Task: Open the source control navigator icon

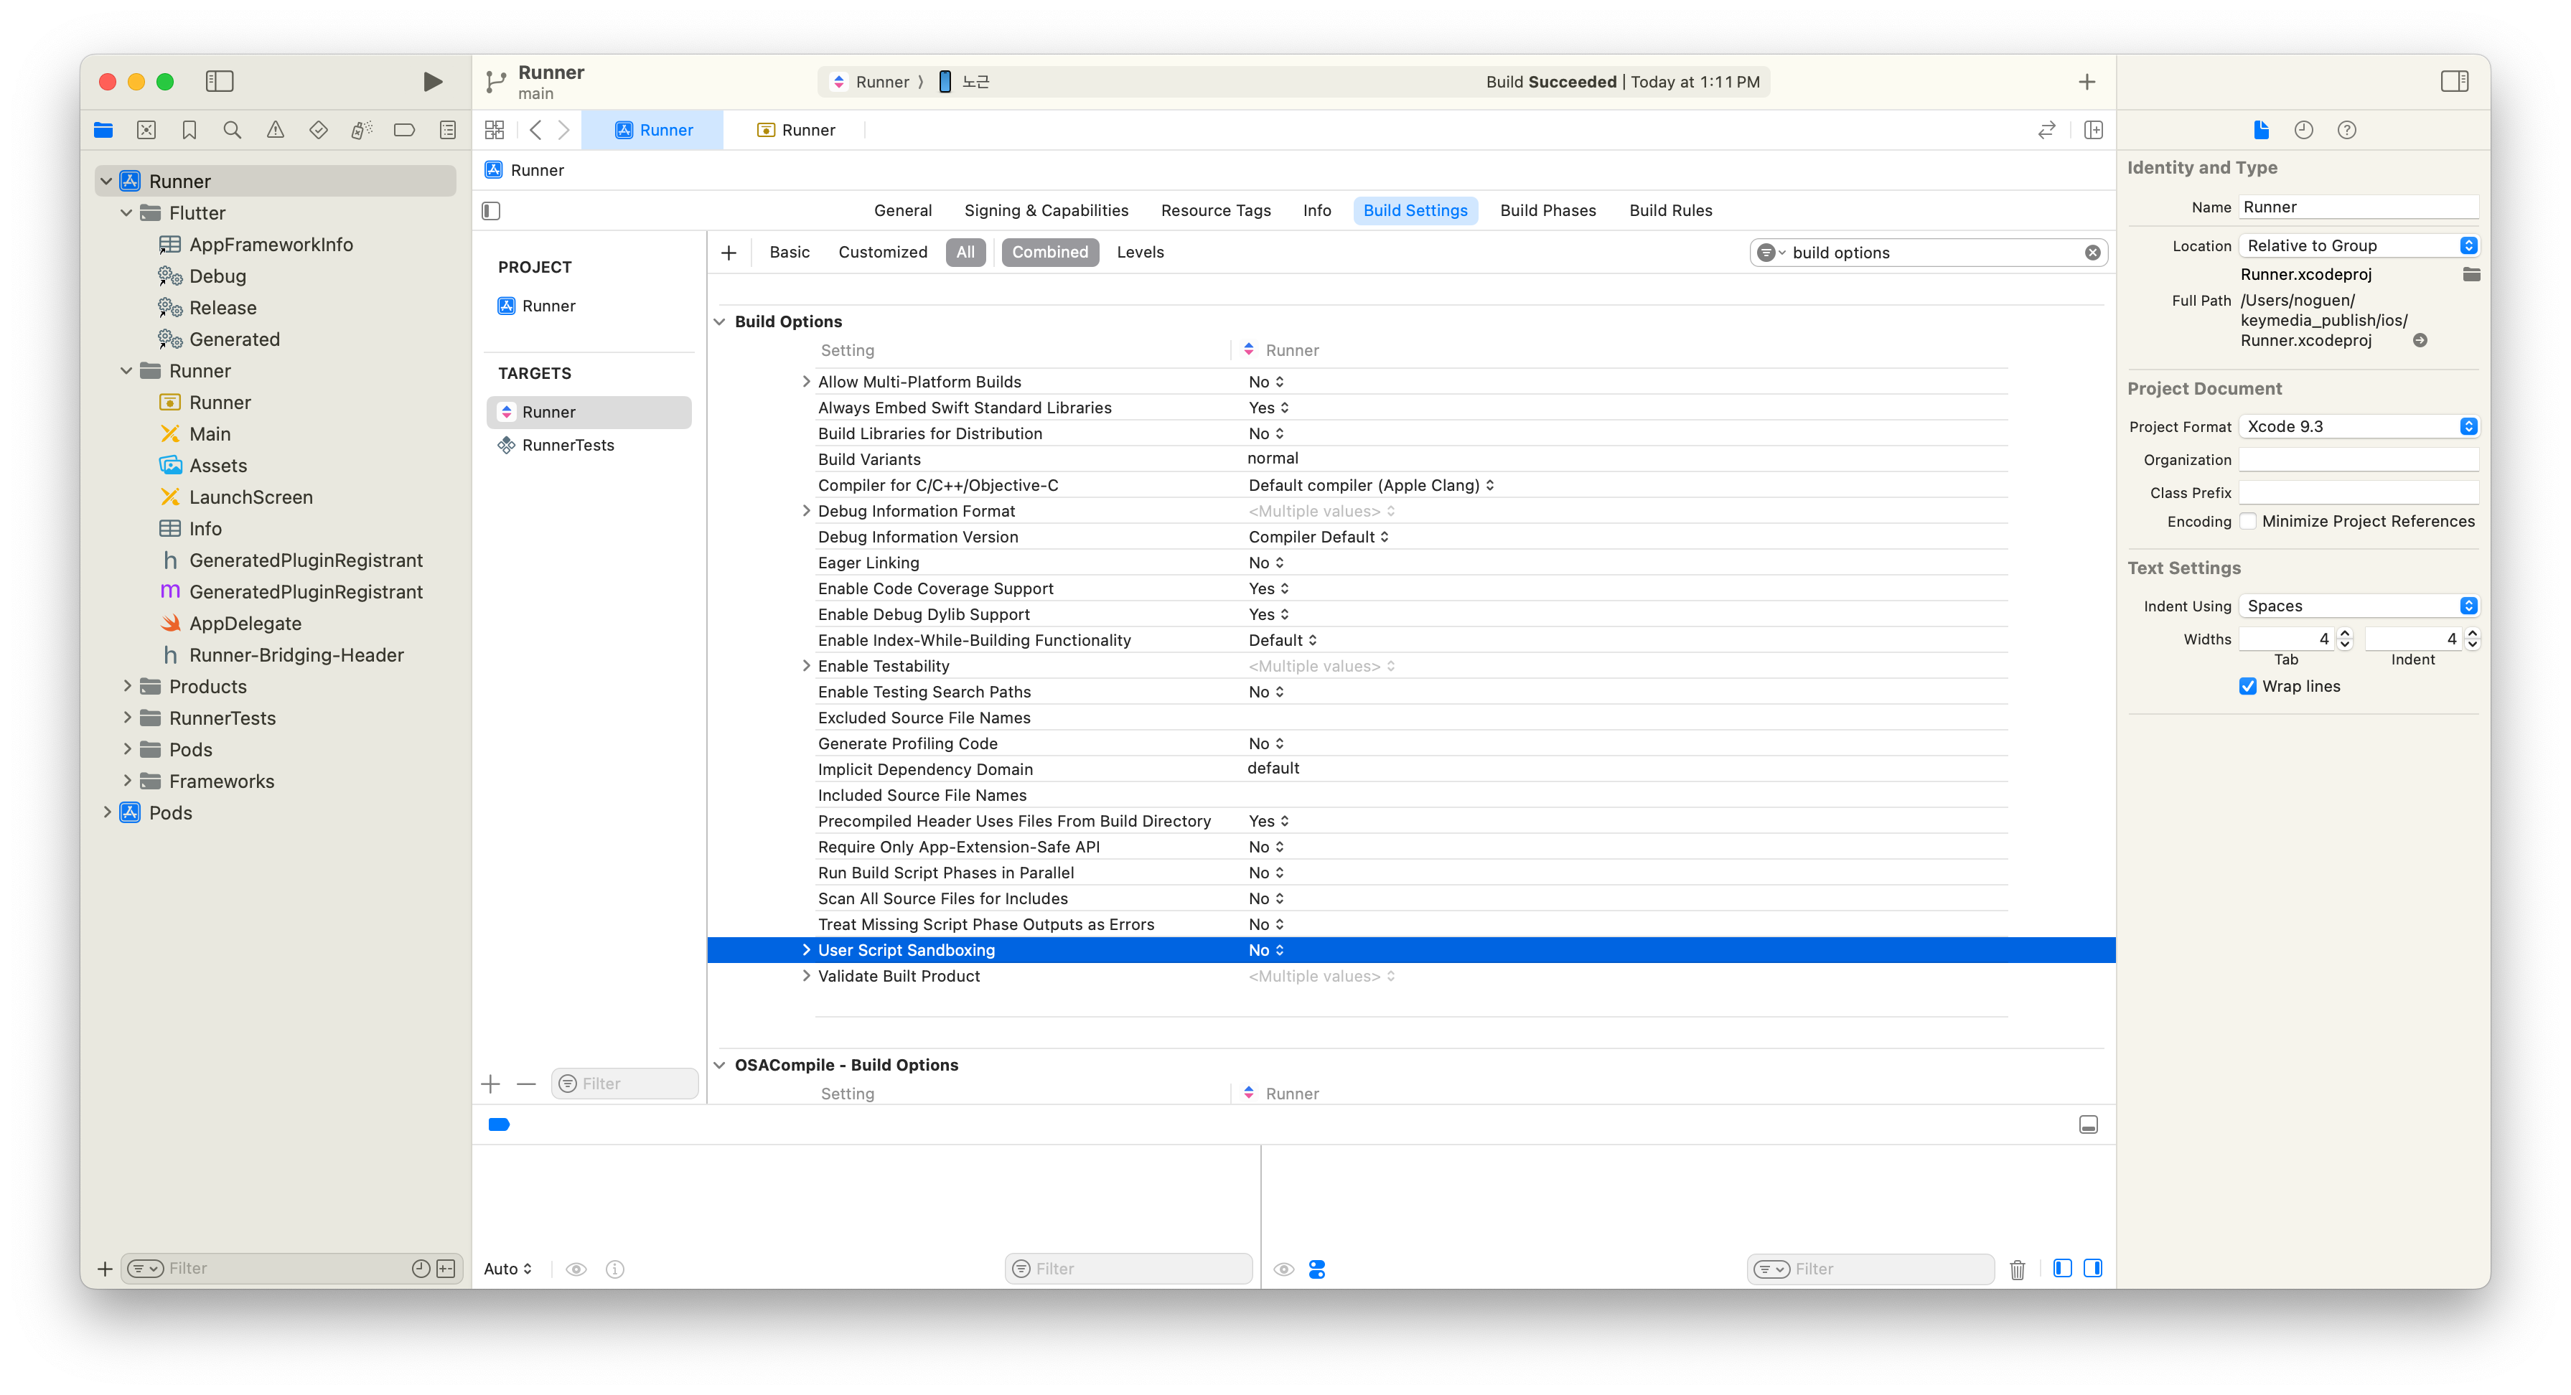Action: 146,130
